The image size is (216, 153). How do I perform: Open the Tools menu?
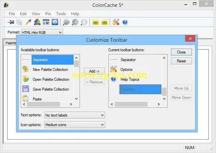61,14
